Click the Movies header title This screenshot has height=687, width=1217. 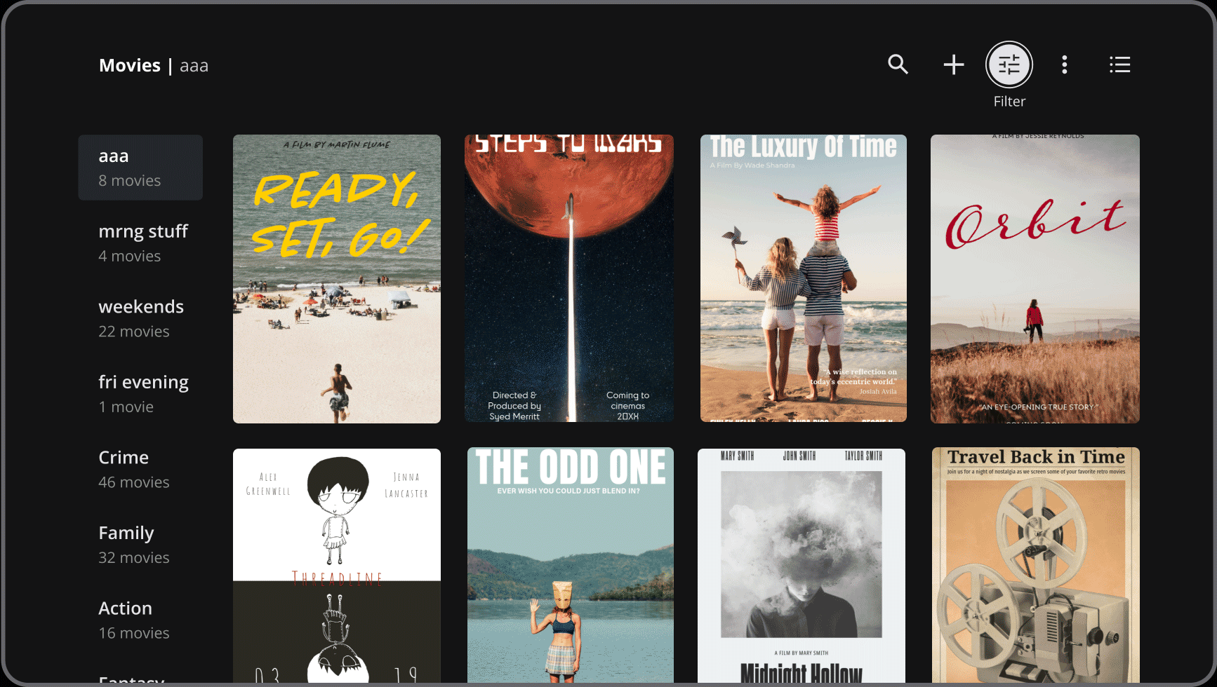pos(130,65)
